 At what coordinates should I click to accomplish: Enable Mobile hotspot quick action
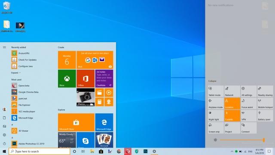pyautogui.click(x=265, y=103)
